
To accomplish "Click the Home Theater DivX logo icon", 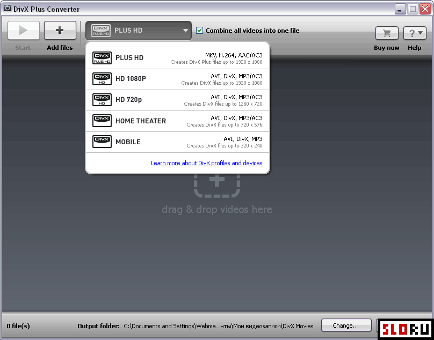I will click(102, 121).
